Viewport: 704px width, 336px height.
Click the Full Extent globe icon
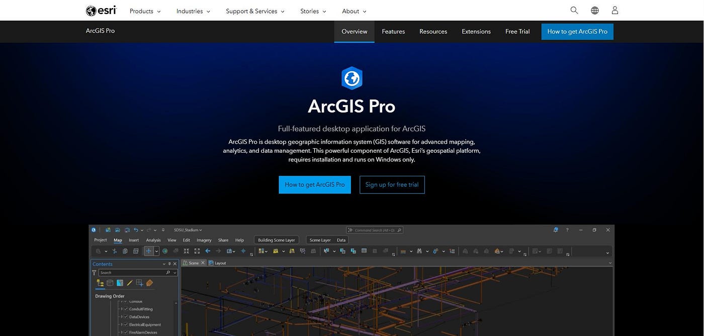click(x=165, y=251)
